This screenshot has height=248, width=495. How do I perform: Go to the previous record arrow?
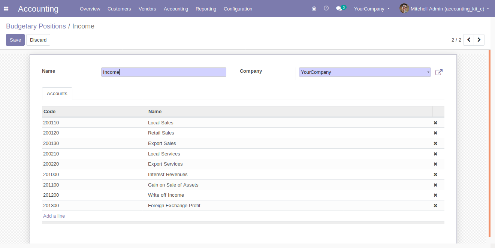[468, 40]
